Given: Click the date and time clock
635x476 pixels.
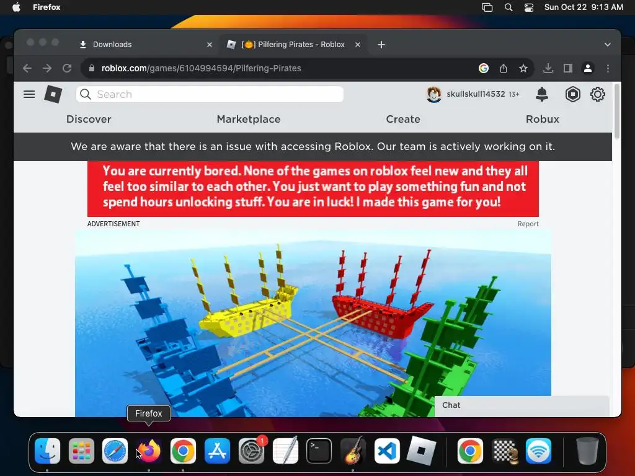Looking at the screenshot, I should [x=584, y=7].
